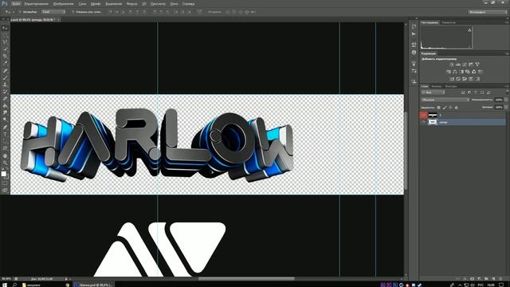Select the Quick Selection tool
The width and height of the screenshot is (510, 287).
point(5,49)
